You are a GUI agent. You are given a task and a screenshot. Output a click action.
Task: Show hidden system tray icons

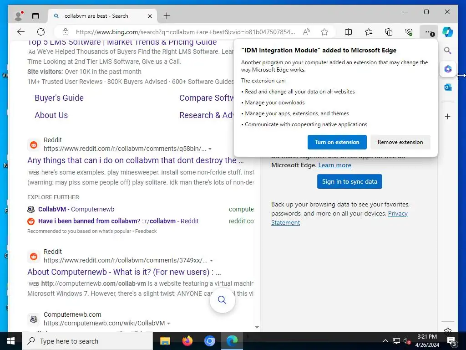pyautogui.click(x=385, y=341)
